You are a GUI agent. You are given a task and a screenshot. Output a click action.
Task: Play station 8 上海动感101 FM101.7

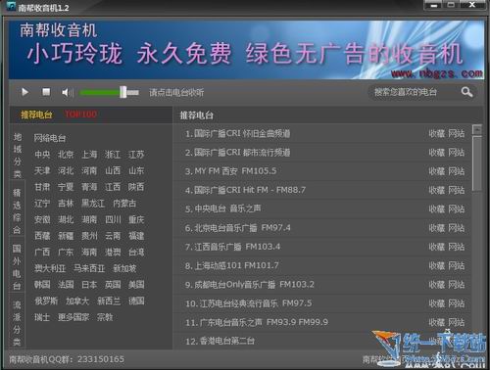(x=232, y=265)
